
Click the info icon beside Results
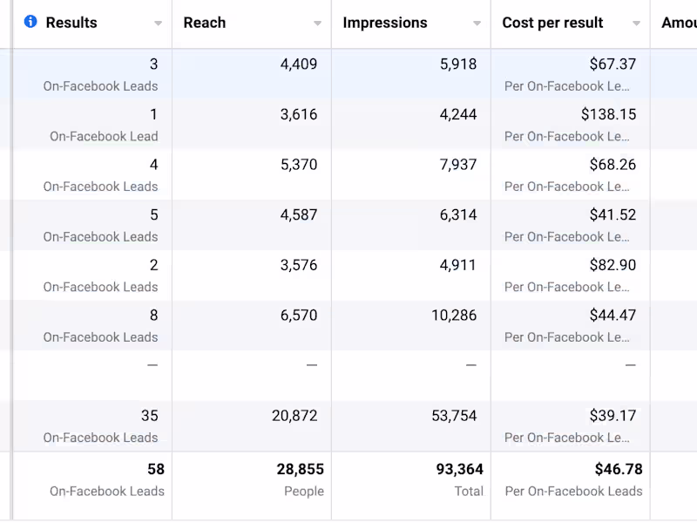30,22
